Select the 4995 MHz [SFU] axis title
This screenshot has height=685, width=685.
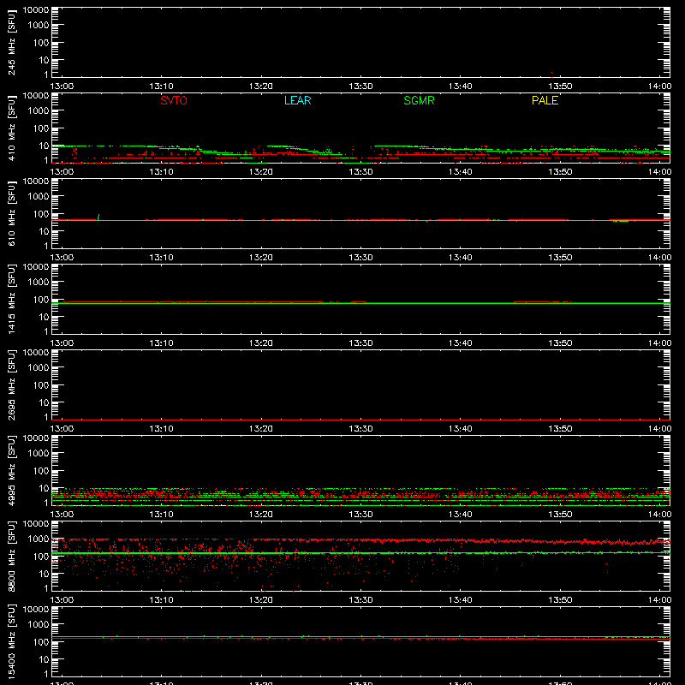tap(11, 470)
